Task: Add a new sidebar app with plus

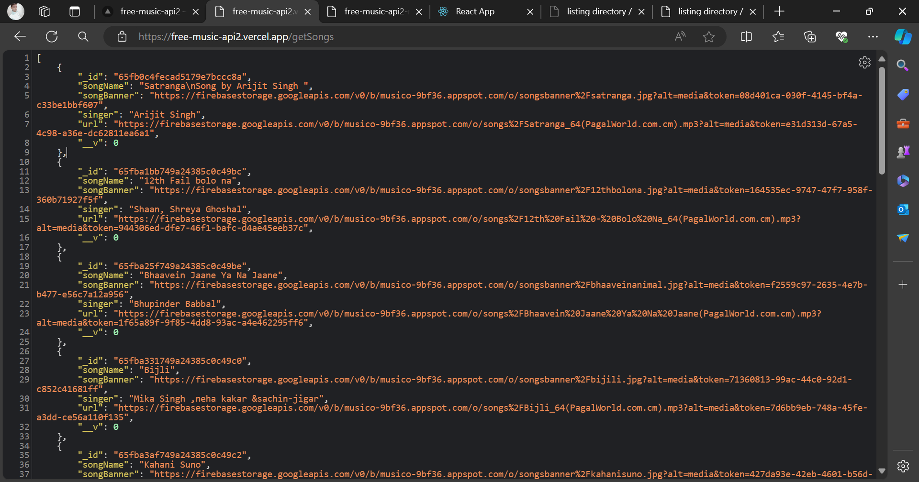Action: [903, 285]
